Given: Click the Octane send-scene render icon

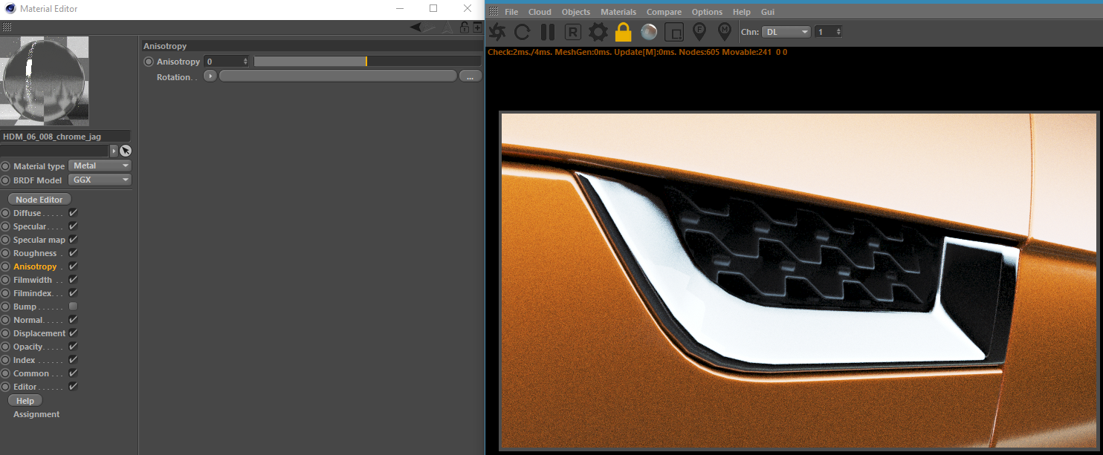Looking at the screenshot, I should pos(497,32).
